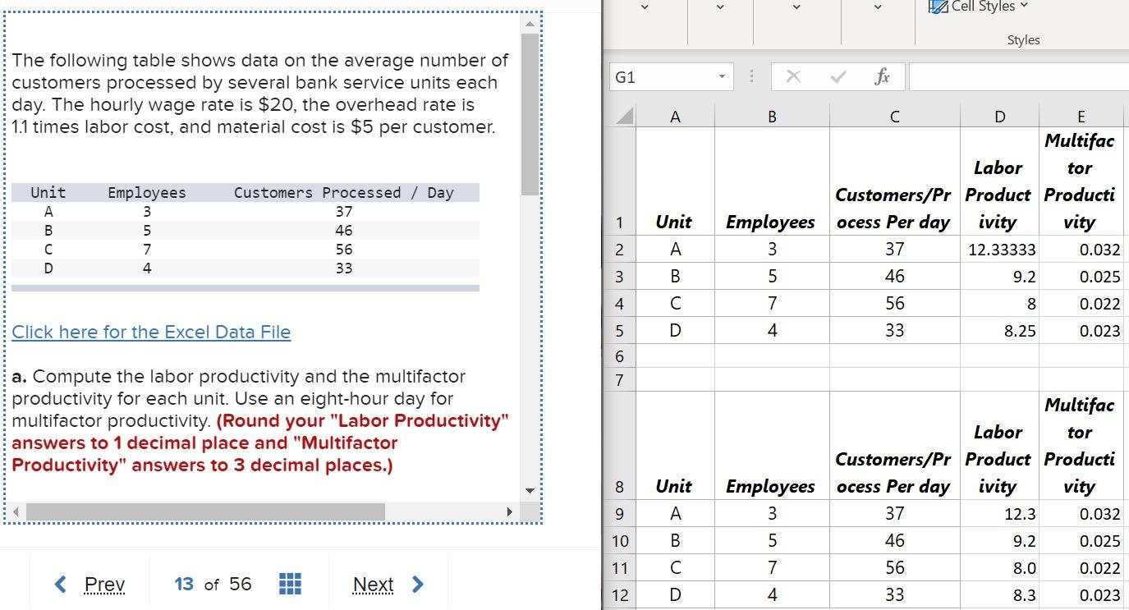Click Multifactor Productivity header in row 8

(1081, 446)
